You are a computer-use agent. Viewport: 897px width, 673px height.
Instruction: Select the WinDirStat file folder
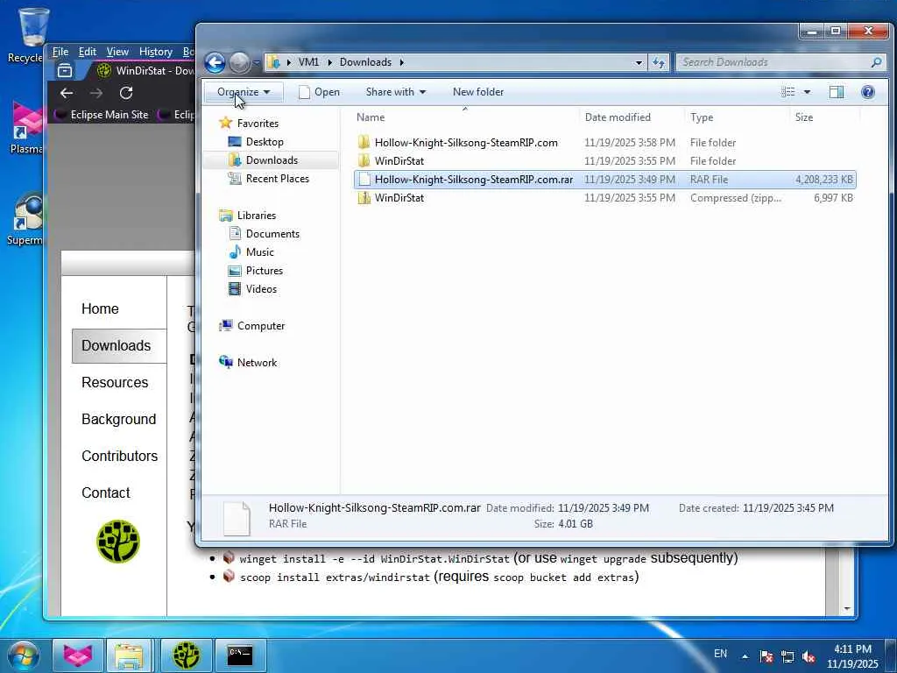[605, 161]
